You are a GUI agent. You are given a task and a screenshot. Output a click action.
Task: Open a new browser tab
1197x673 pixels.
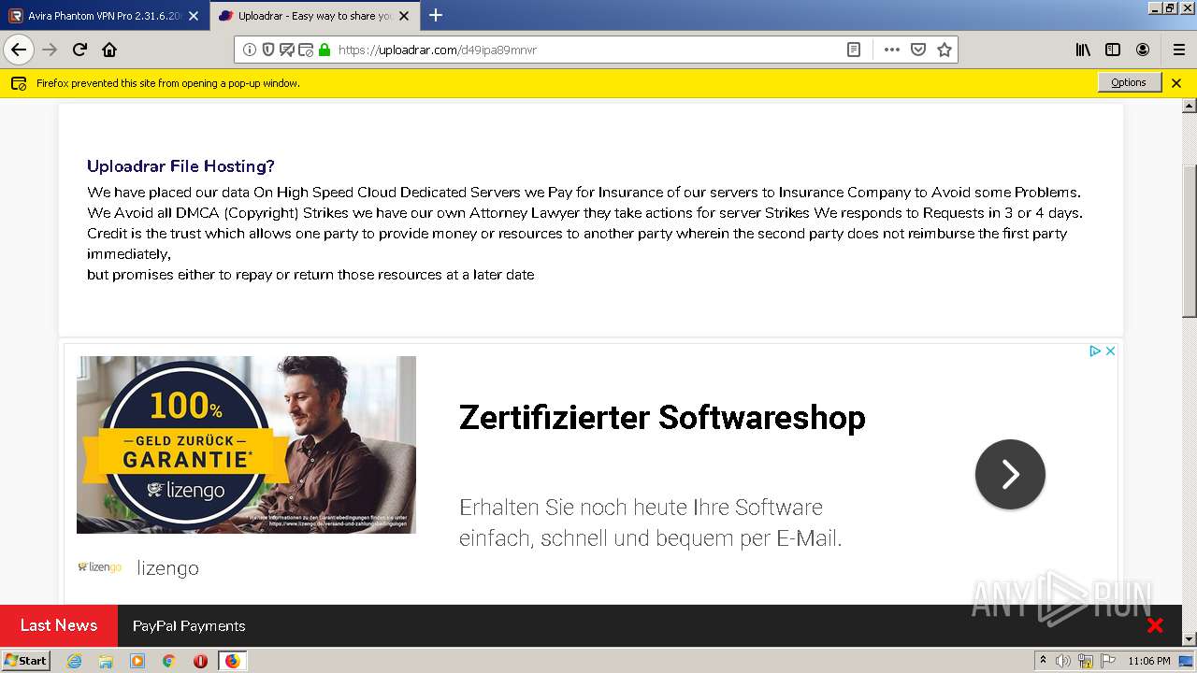tap(436, 15)
